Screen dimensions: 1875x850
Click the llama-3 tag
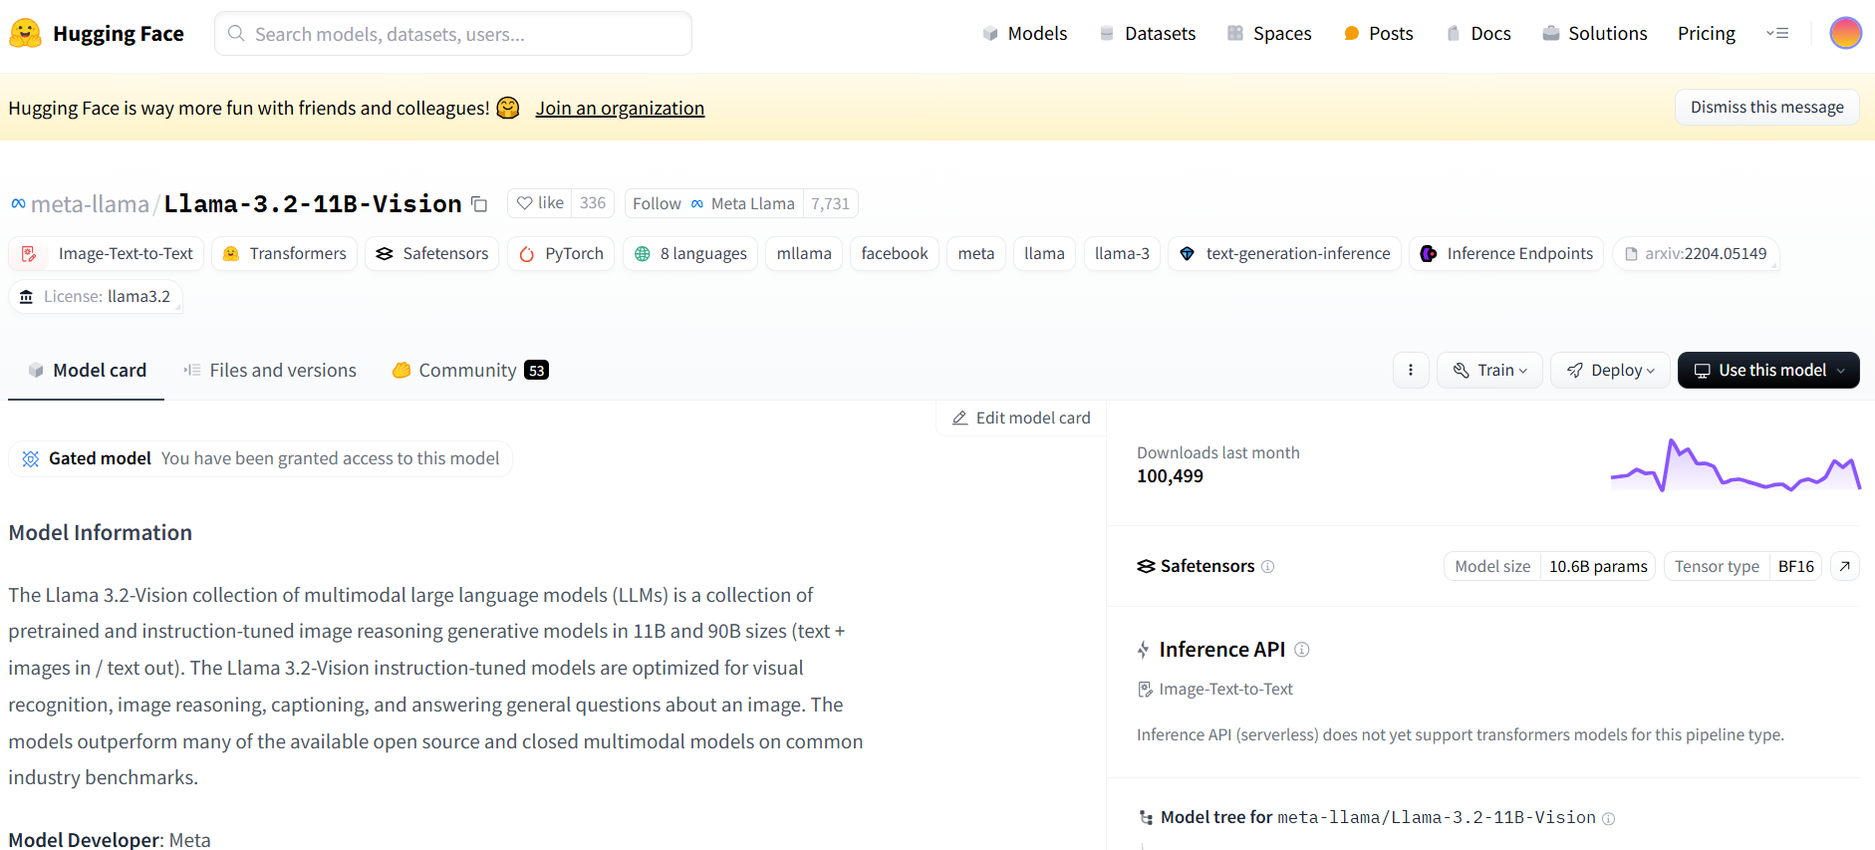pyautogui.click(x=1122, y=254)
